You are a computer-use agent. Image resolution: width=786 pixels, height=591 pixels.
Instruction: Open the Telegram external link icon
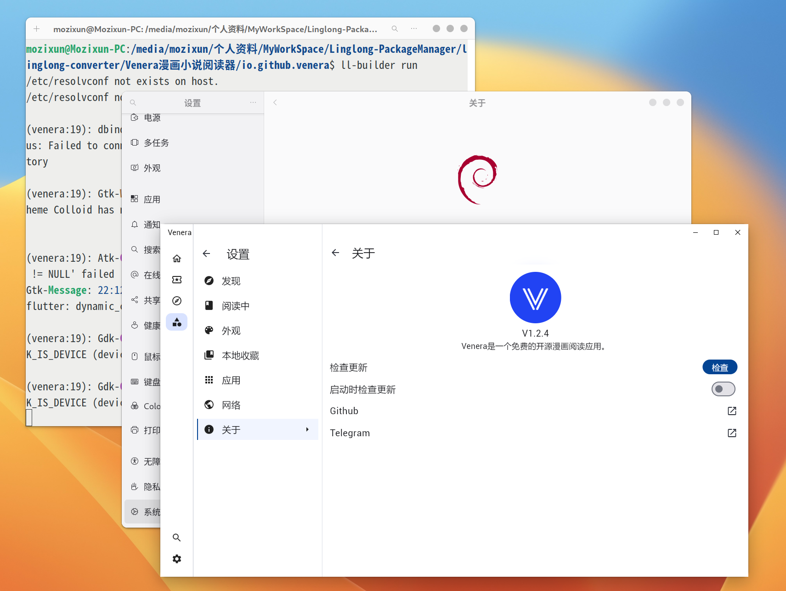732,433
